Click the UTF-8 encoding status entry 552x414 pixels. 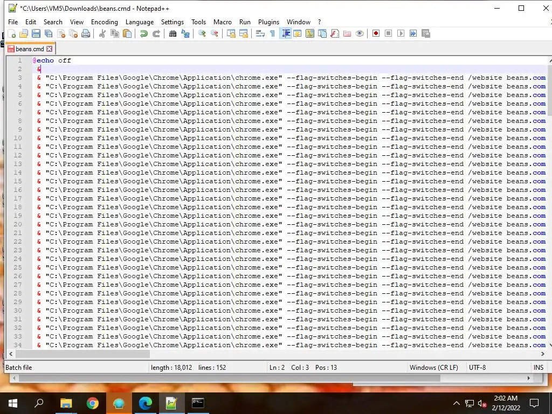477,367
